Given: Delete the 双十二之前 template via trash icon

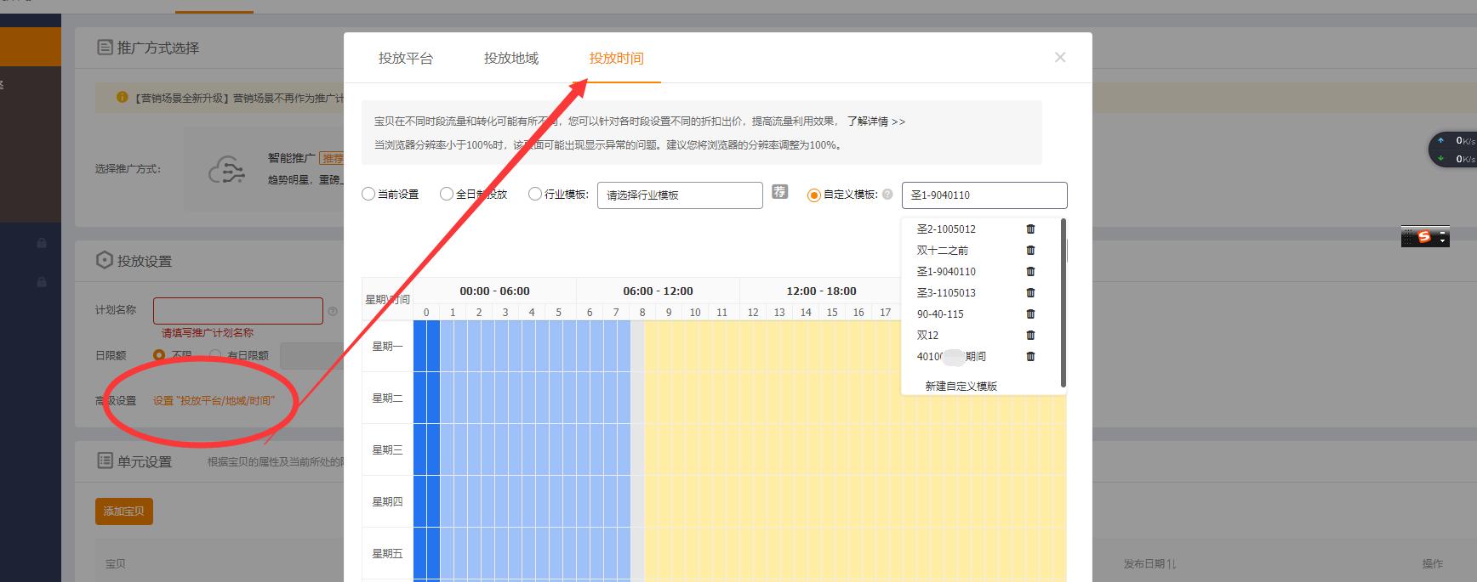Looking at the screenshot, I should [x=1030, y=251].
